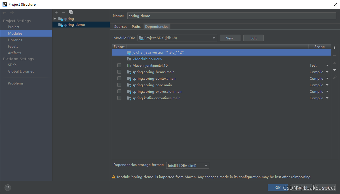
Task: Move dependency up arrow icon
Action: [335, 63]
